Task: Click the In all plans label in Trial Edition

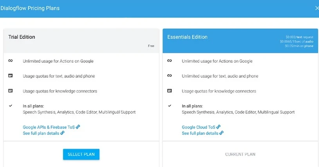Action: [33, 106]
